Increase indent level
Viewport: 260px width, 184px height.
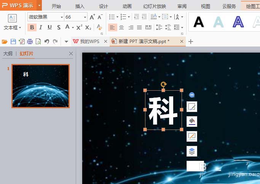144,17
